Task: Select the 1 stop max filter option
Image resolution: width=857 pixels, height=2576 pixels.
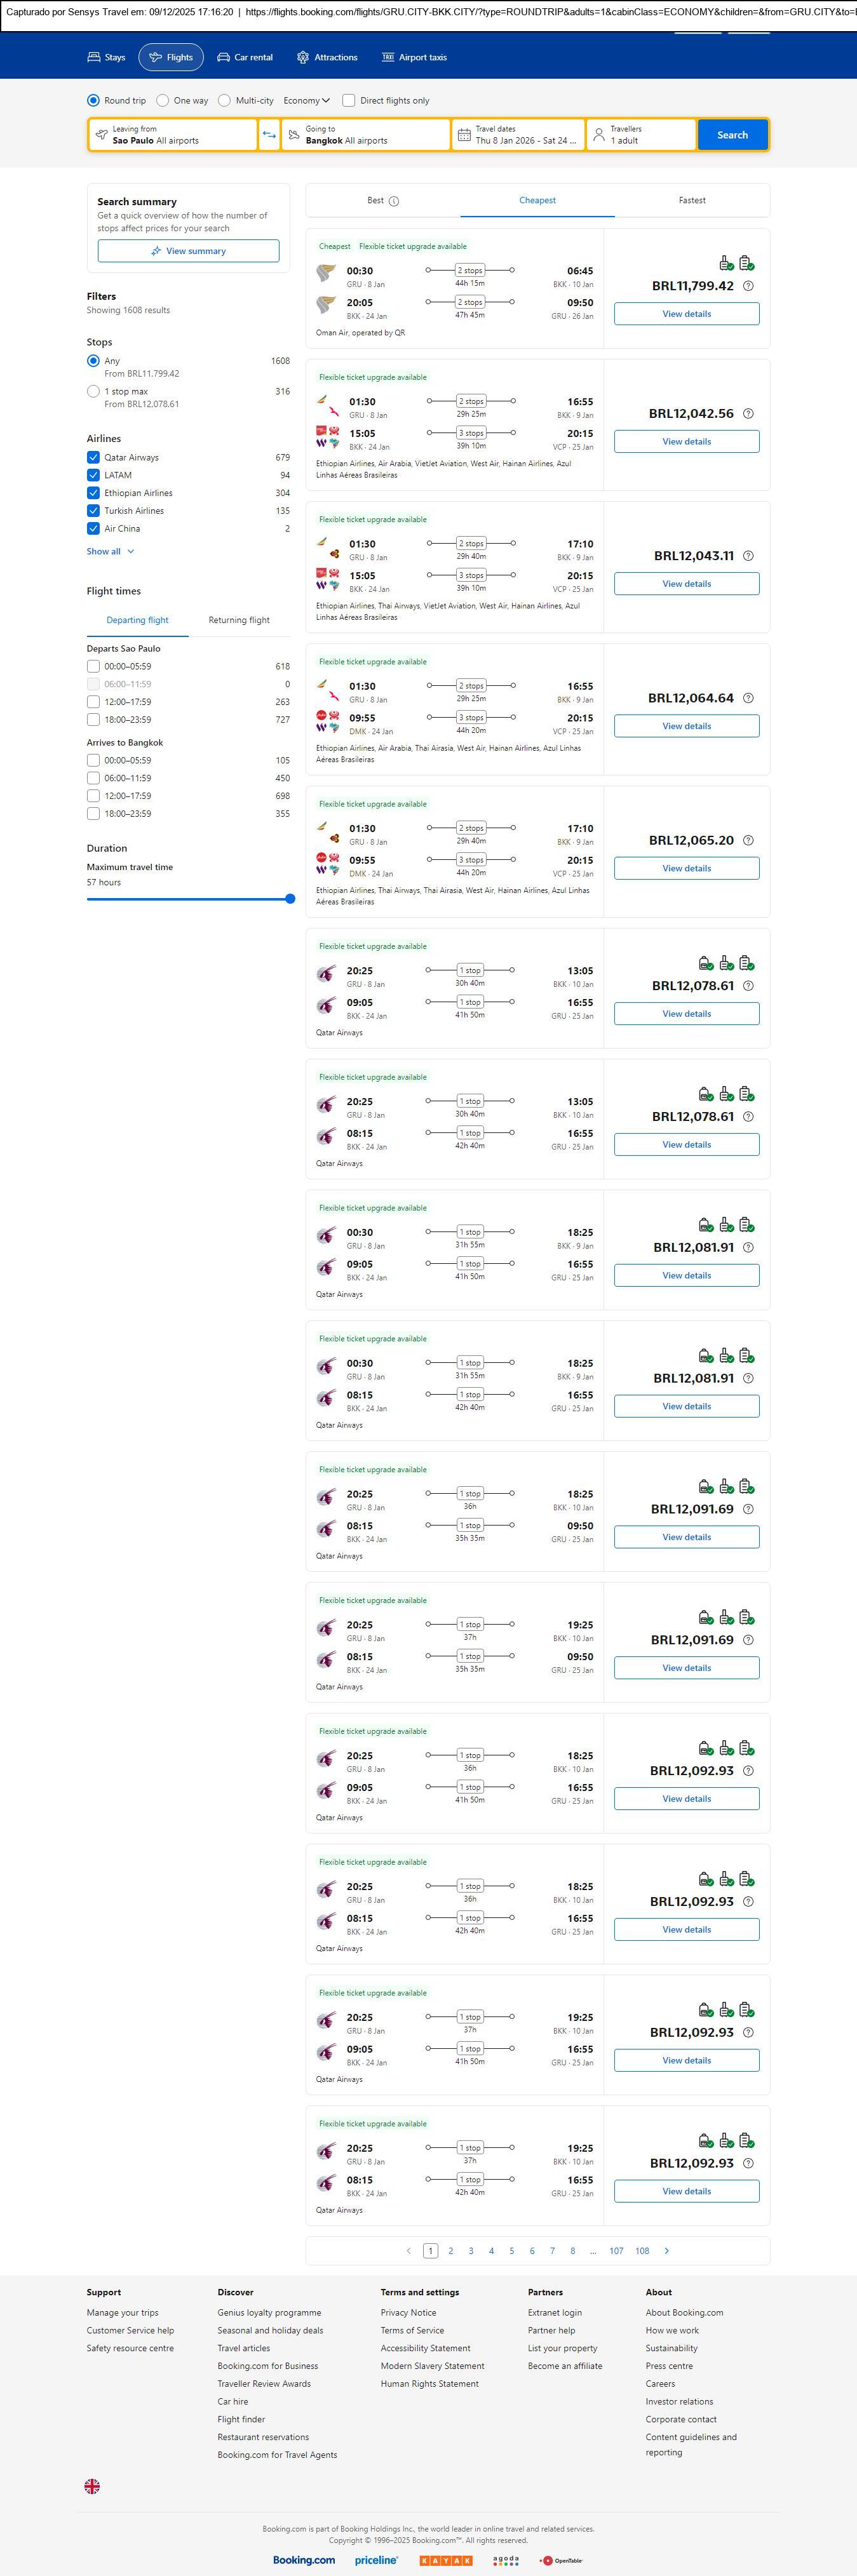Action: [93, 392]
